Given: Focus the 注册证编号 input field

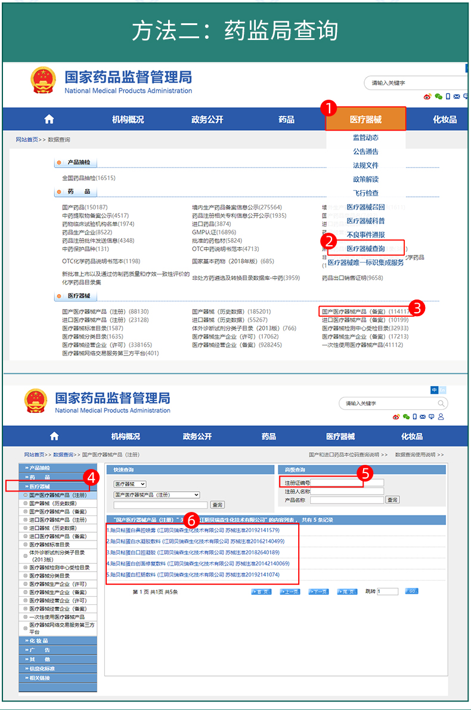Looking at the screenshot, I should tap(347, 483).
